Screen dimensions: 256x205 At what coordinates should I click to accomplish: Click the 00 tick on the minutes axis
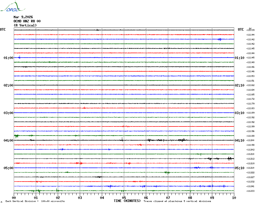point(14,198)
